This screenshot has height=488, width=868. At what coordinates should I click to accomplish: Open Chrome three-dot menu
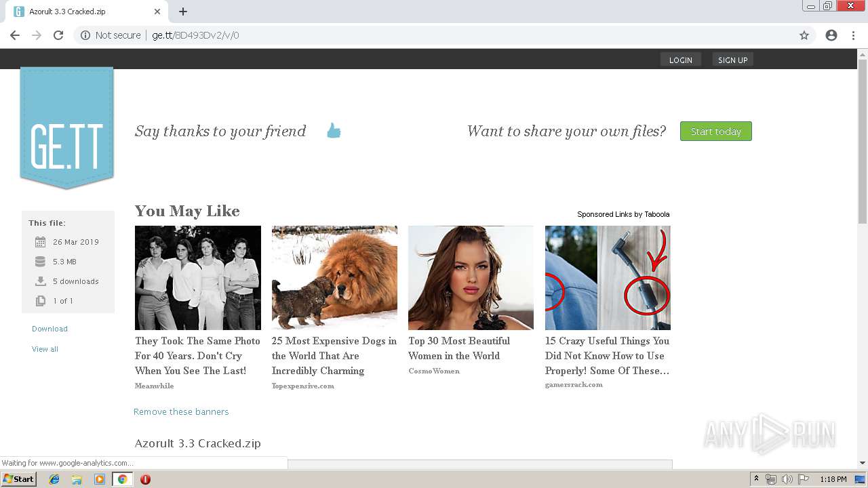pos(853,35)
